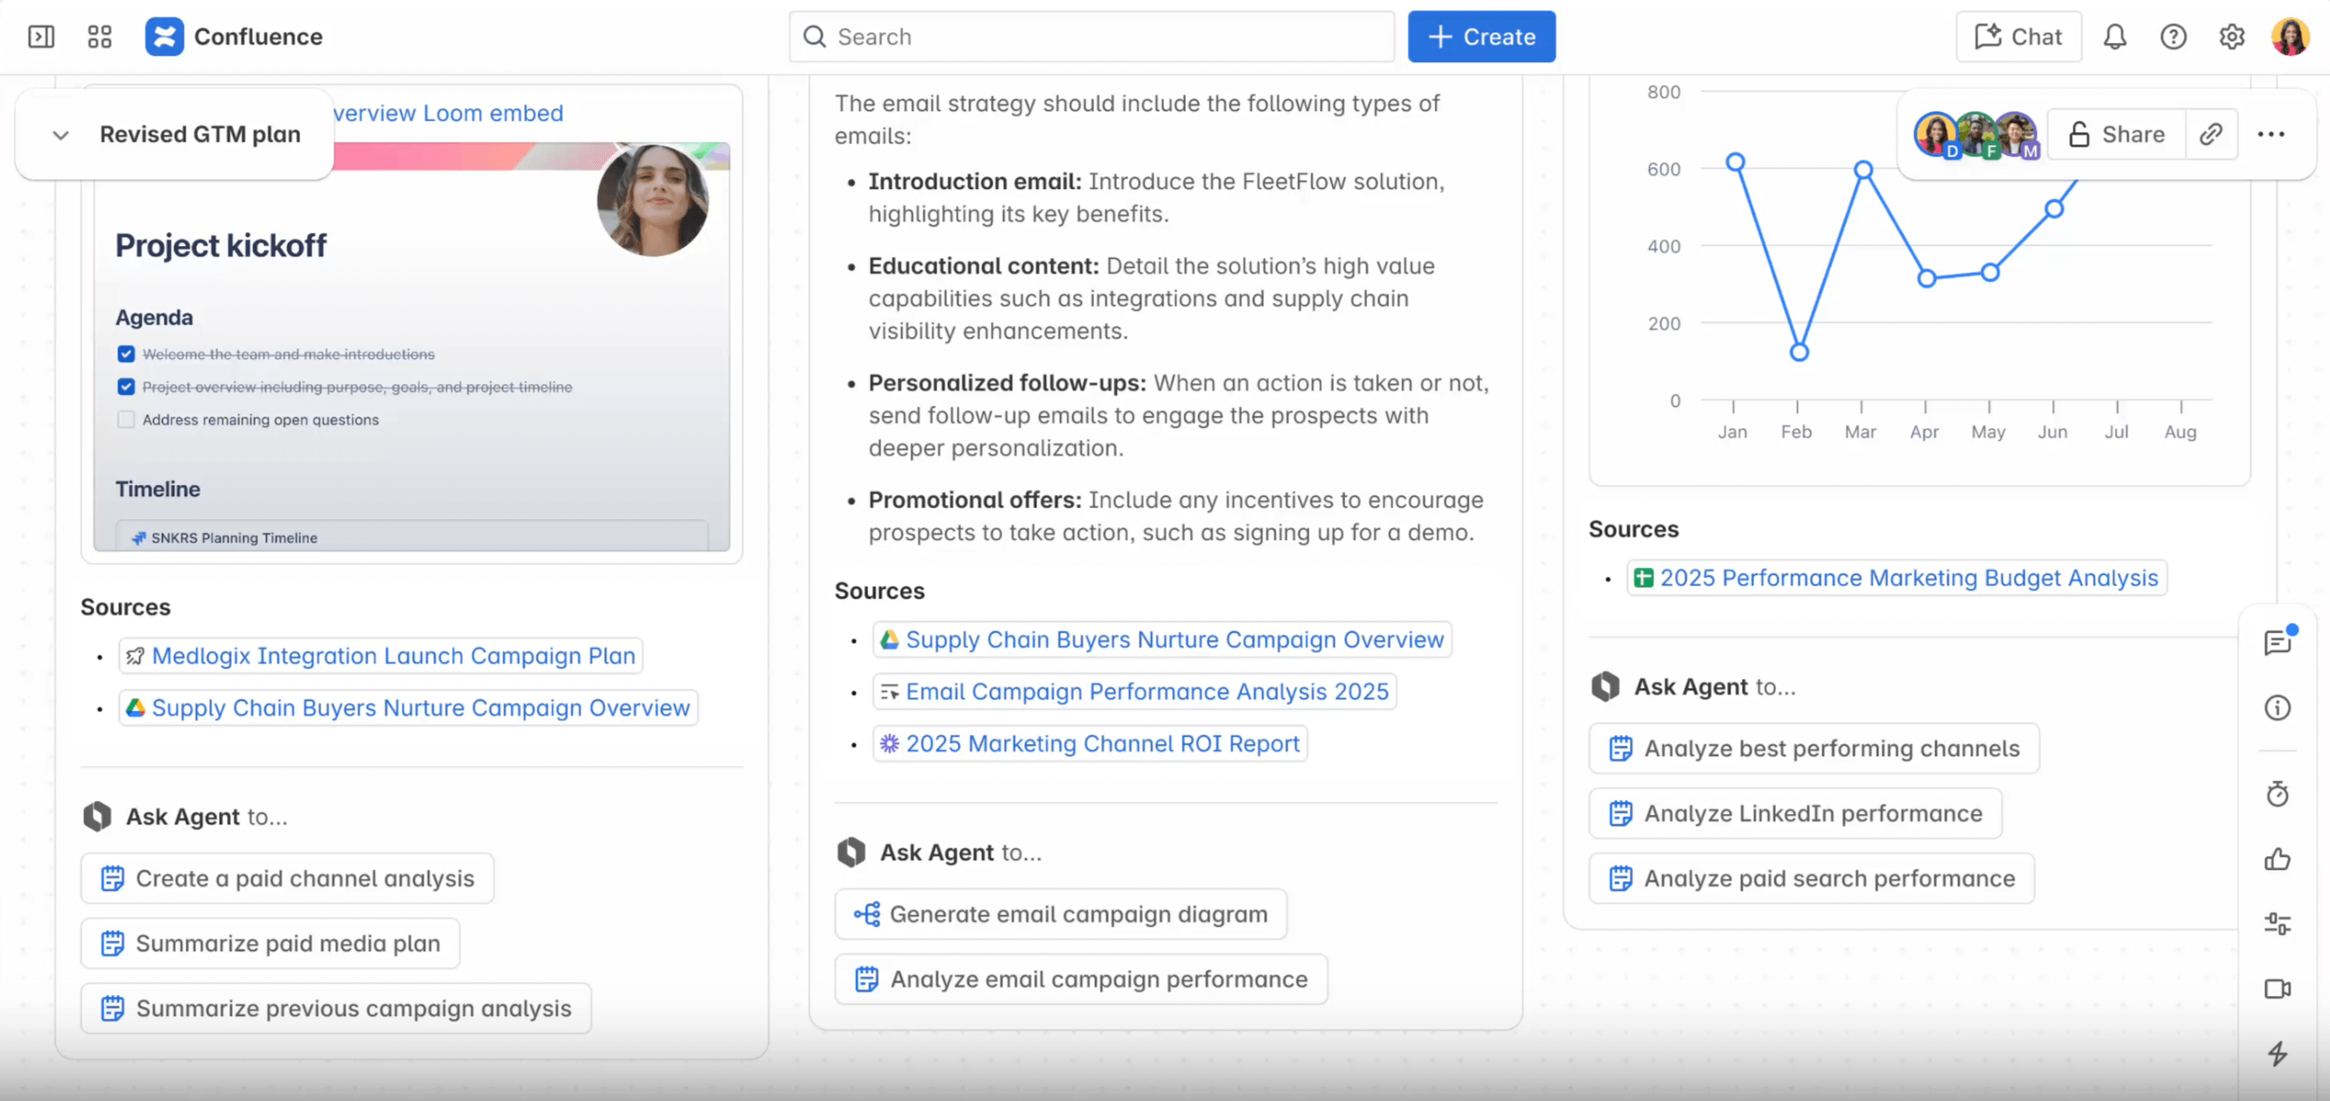Viewport: 2330px width, 1101px height.
Task: Click the Introduction email bullet text
Action: [1157, 197]
